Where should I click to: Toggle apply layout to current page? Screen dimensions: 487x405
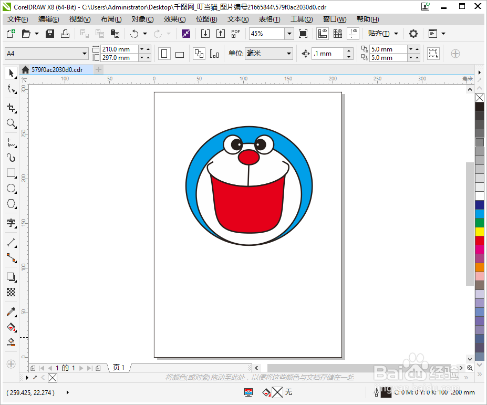click(x=214, y=54)
